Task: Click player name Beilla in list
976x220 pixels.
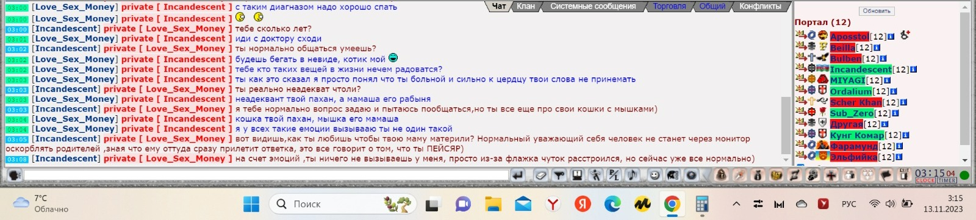Action: 842,48
